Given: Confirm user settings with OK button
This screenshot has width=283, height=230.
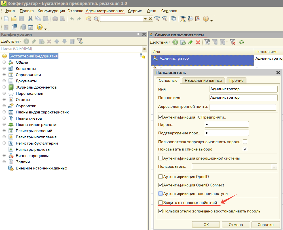Looking at the screenshot, I should (206, 225).
